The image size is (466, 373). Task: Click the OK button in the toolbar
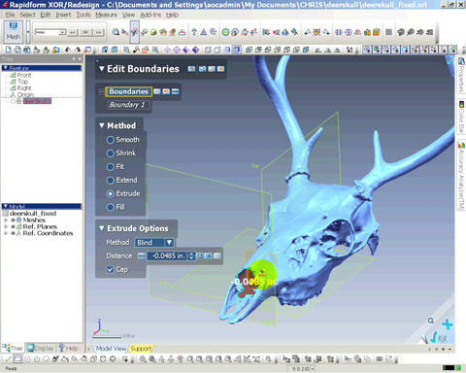(85, 32)
